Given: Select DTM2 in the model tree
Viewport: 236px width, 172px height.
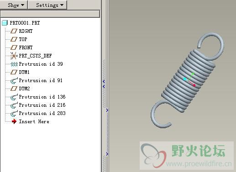Looking at the screenshot, I should [24, 89].
